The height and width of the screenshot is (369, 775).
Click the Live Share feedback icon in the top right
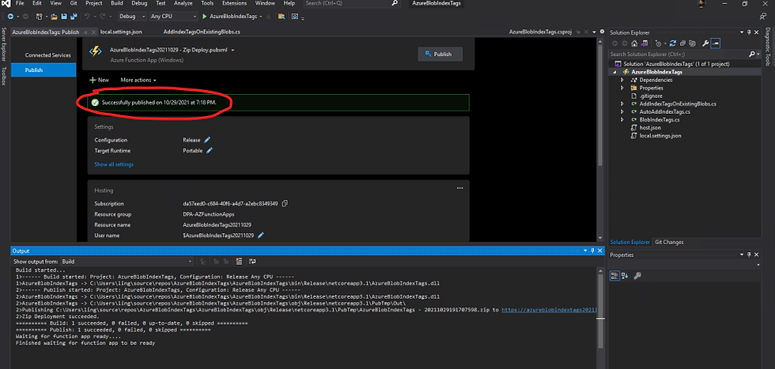(762, 17)
